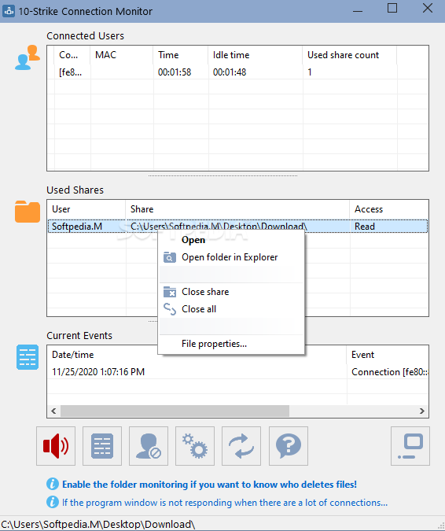Select the Softpedia.M user cell

point(77,227)
